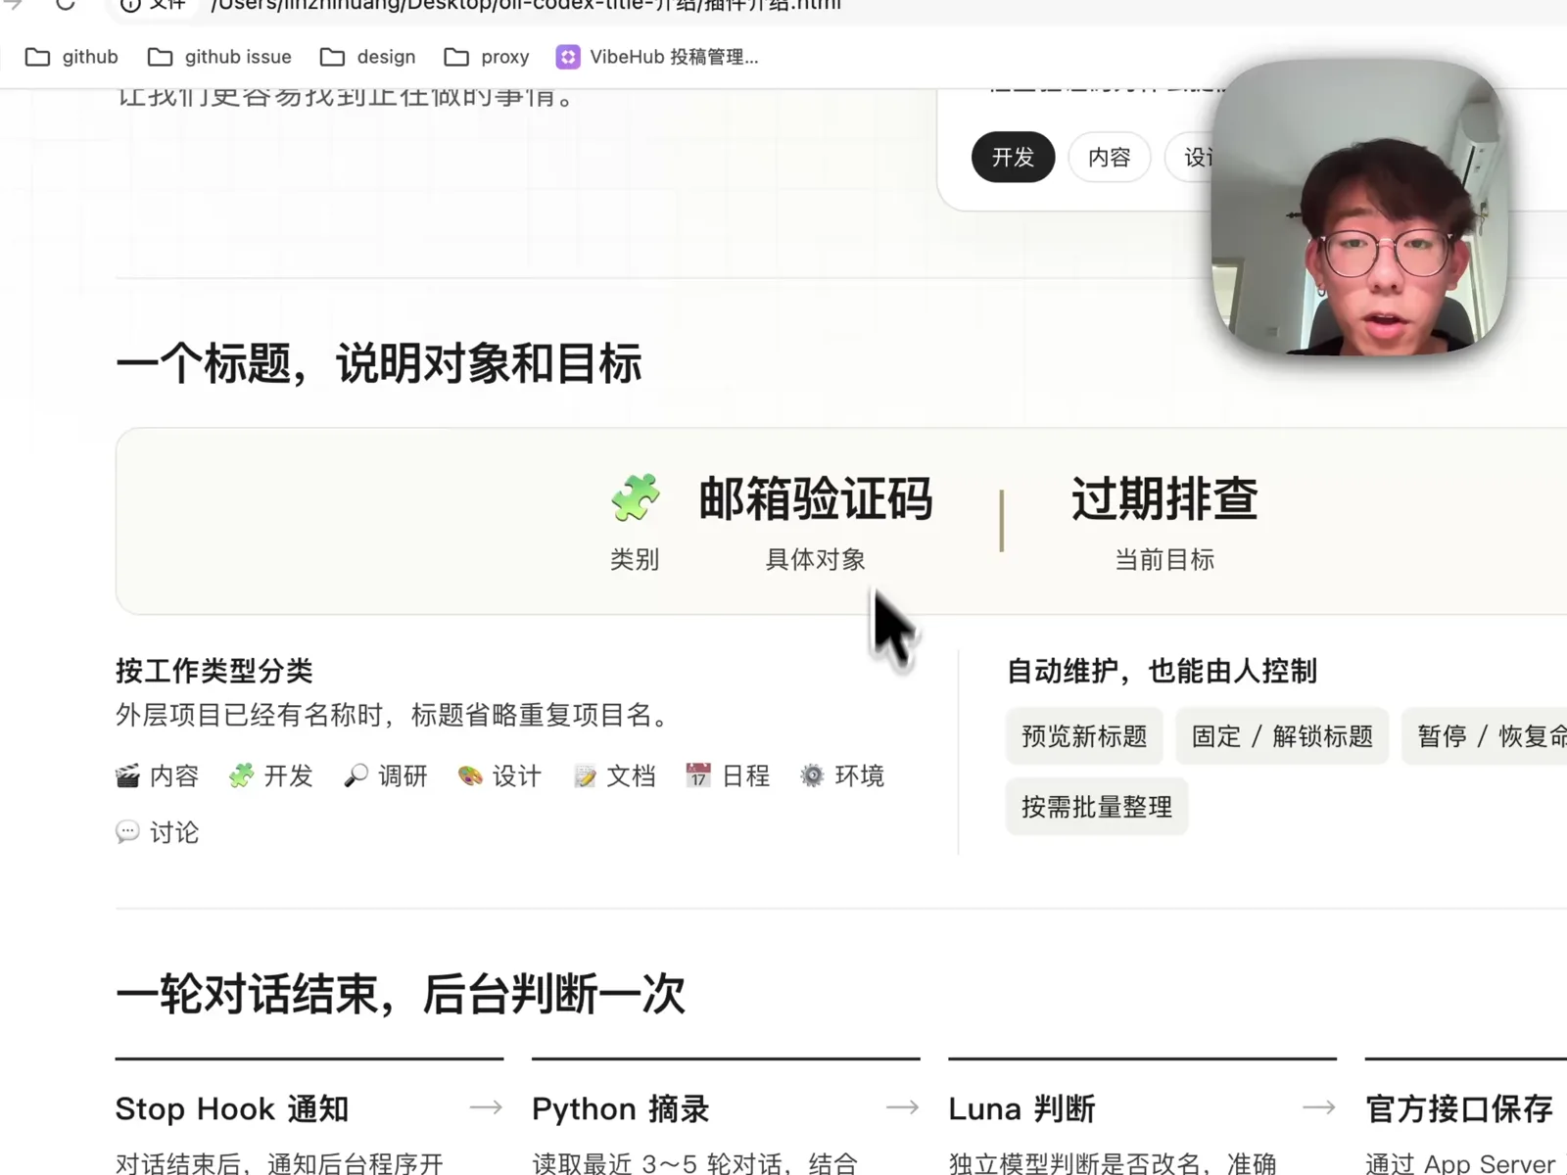Open the github issue bookmarks folder
The height and width of the screenshot is (1175, 1567).
point(219,57)
